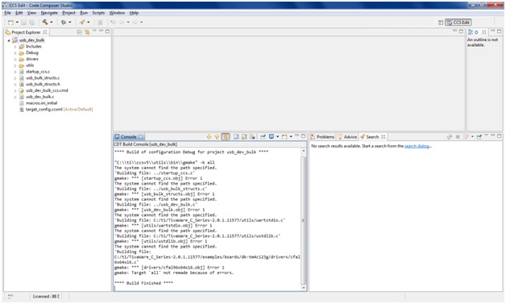Toggle Link with Editor in Project Explorer
This screenshot has height=304, width=506.
[x=87, y=32]
